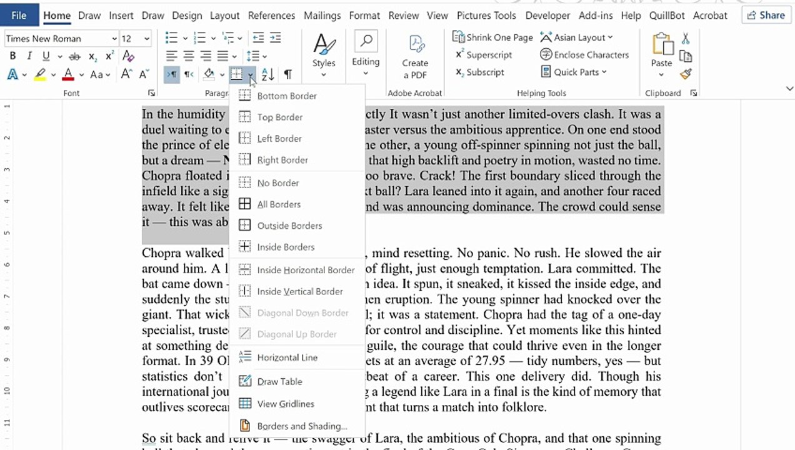Image resolution: width=795 pixels, height=450 pixels.
Task: Click Create a PDF button
Action: pos(415,56)
